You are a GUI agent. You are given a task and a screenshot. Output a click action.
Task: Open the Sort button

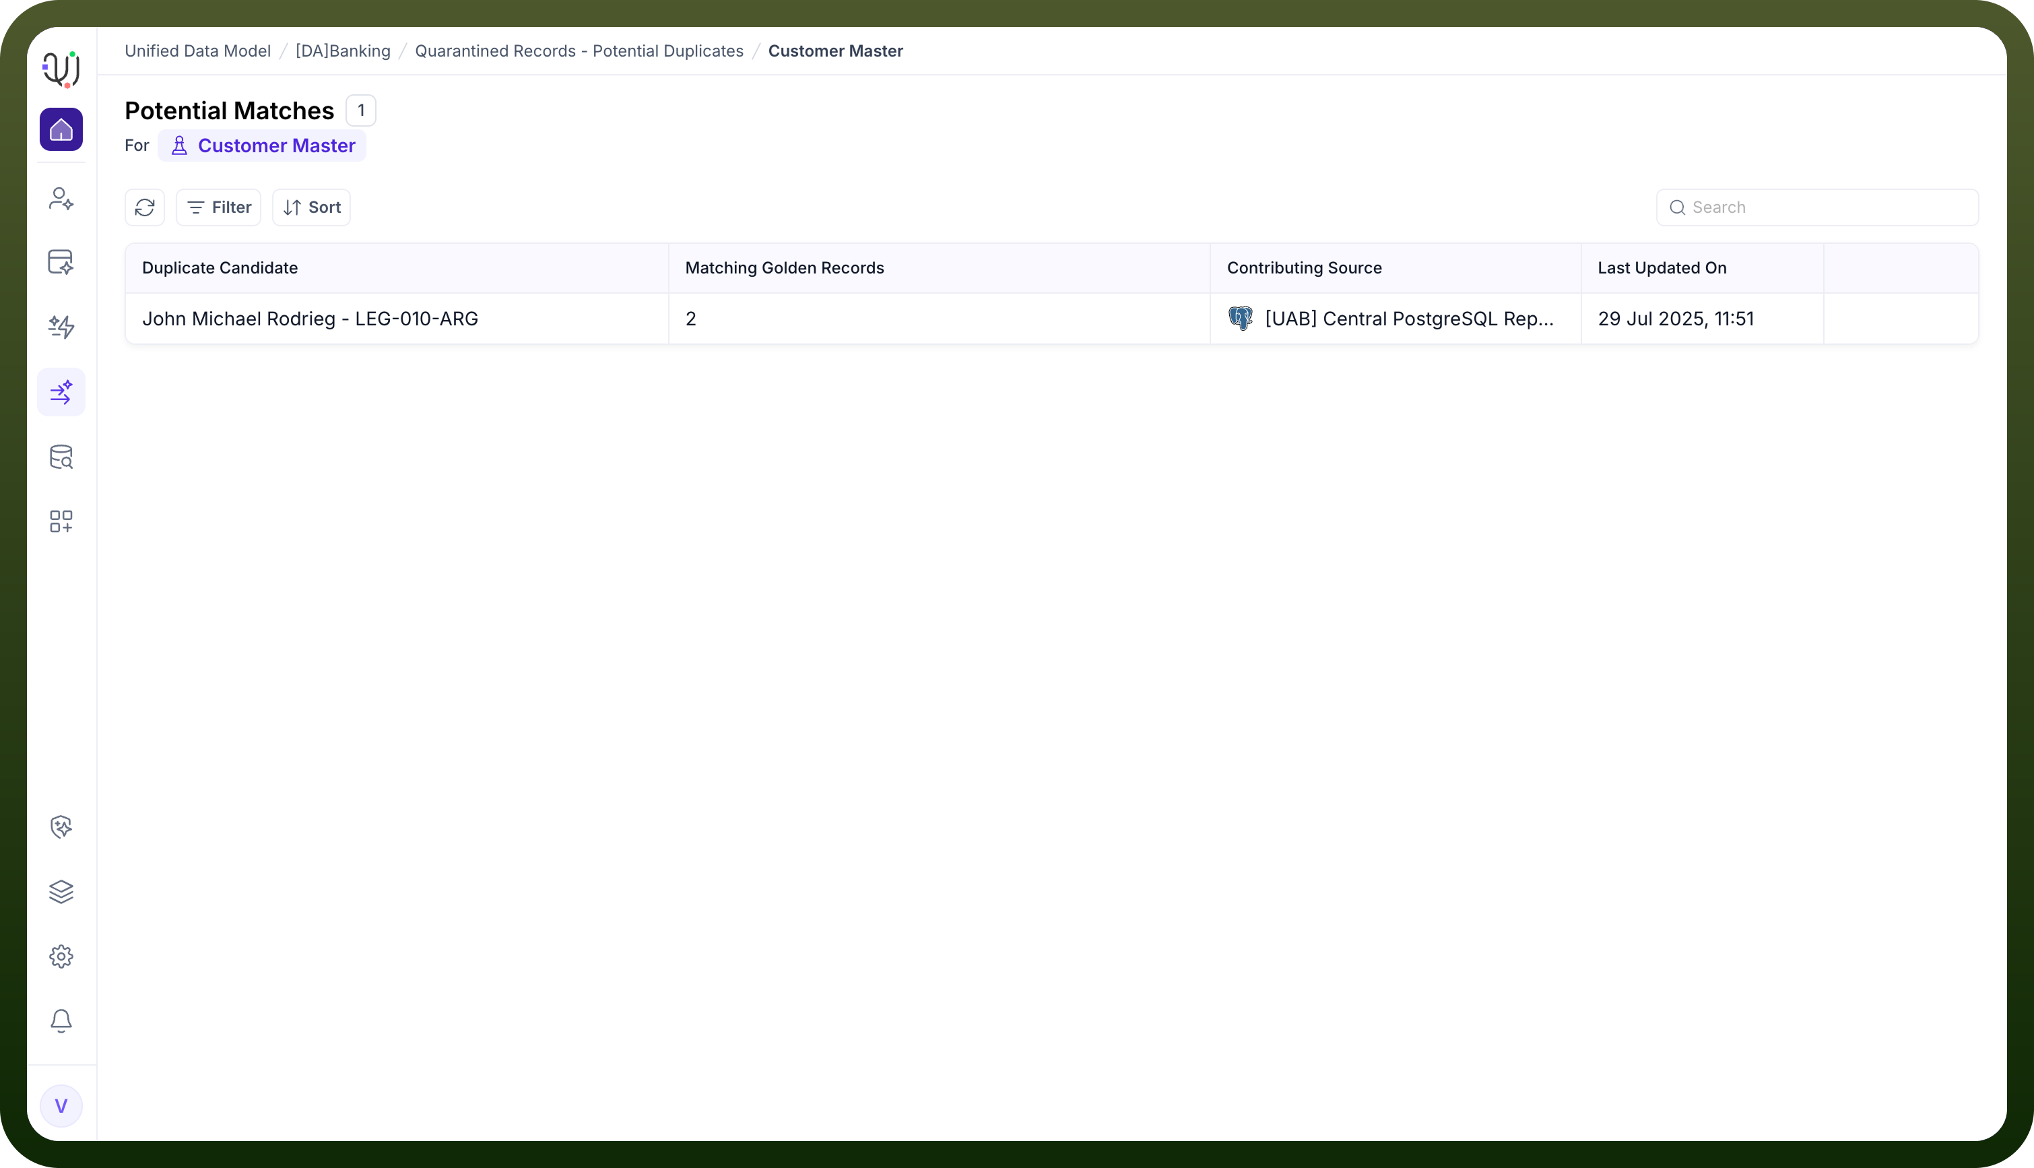pyautogui.click(x=312, y=207)
